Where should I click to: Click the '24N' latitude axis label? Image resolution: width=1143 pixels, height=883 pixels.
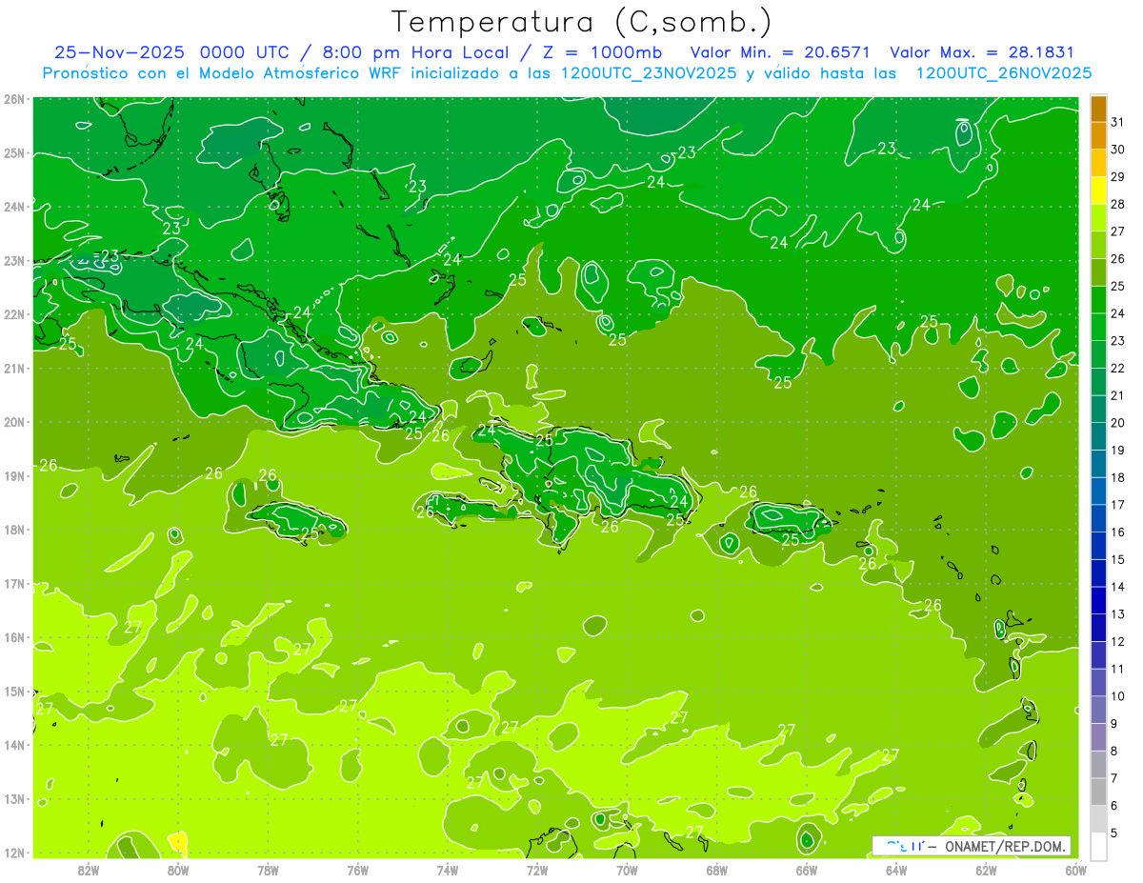[14, 207]
